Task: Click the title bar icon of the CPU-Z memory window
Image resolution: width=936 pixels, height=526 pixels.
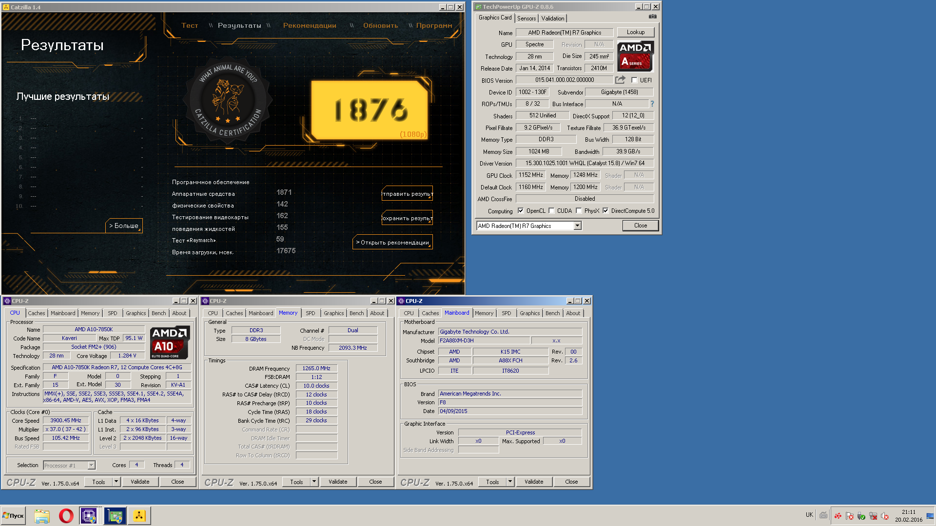Action: (x=205, y=301)
